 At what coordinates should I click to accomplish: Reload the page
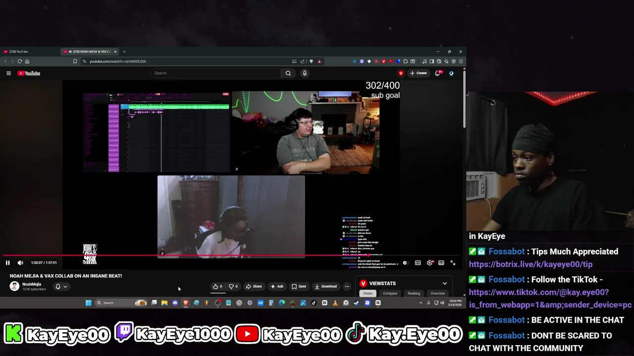[20, 61]
